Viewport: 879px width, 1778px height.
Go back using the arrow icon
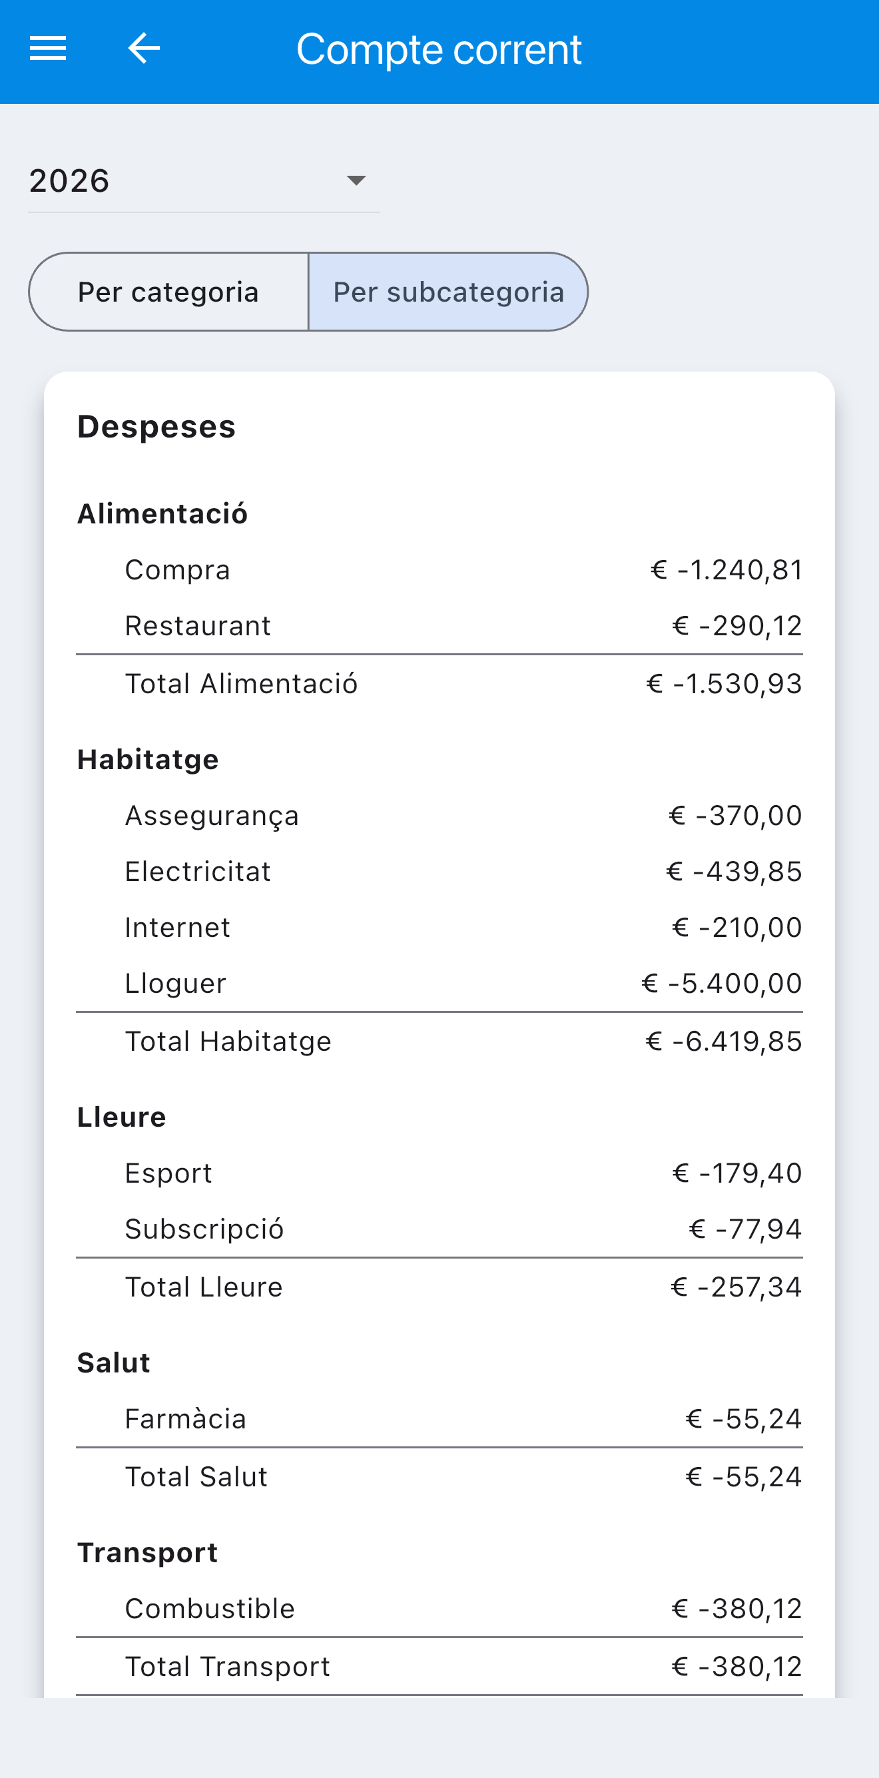tap(145, 49)
